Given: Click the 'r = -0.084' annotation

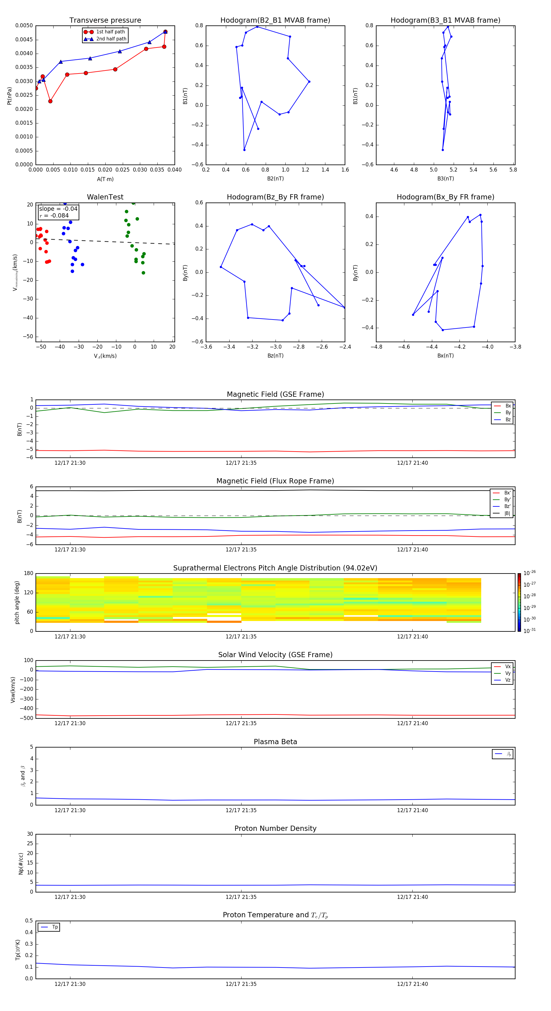Looking at the screenshot, I should click(x=54, y=215).
